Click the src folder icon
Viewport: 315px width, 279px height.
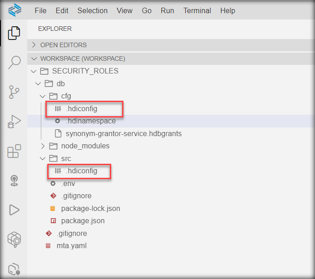pyautogui.click(x=53, y=159)
